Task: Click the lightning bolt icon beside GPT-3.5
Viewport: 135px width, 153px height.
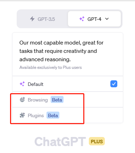Action: tap(32, 19)
